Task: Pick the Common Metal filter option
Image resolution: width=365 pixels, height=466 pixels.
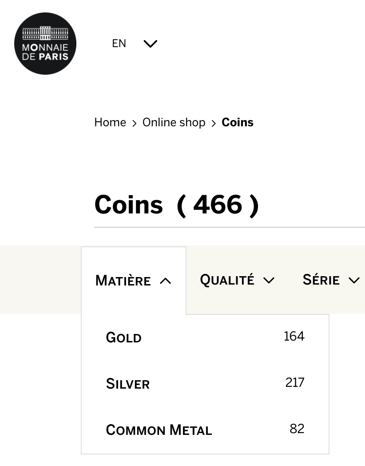Action: (x=159, y=430)
